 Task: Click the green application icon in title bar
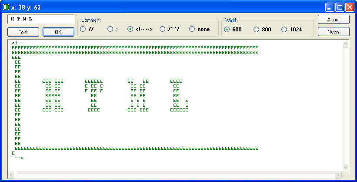point(6,7)
